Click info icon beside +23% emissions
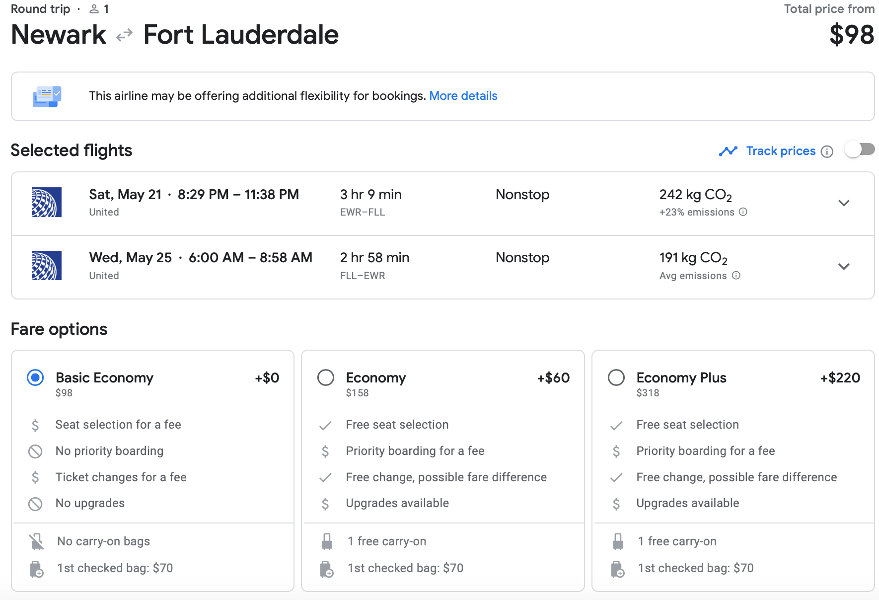The image size is (879, 600). tap(743, 212)
